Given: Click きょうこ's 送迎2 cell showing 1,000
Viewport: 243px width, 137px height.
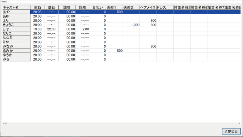Looking at the screenshot, I should click(131, 25).
